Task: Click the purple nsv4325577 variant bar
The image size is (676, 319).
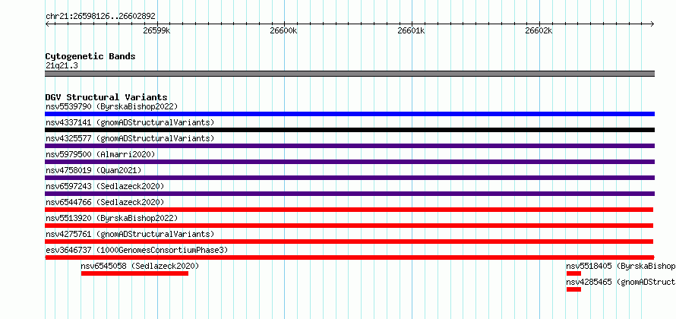Action: [x=349, y=146]
